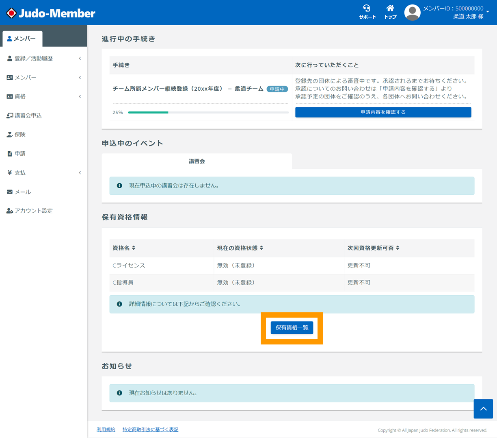497x438 pixels.
Task: Sort by 次回資格更新可否 column arrows
Action: click(x=398, y=248)
